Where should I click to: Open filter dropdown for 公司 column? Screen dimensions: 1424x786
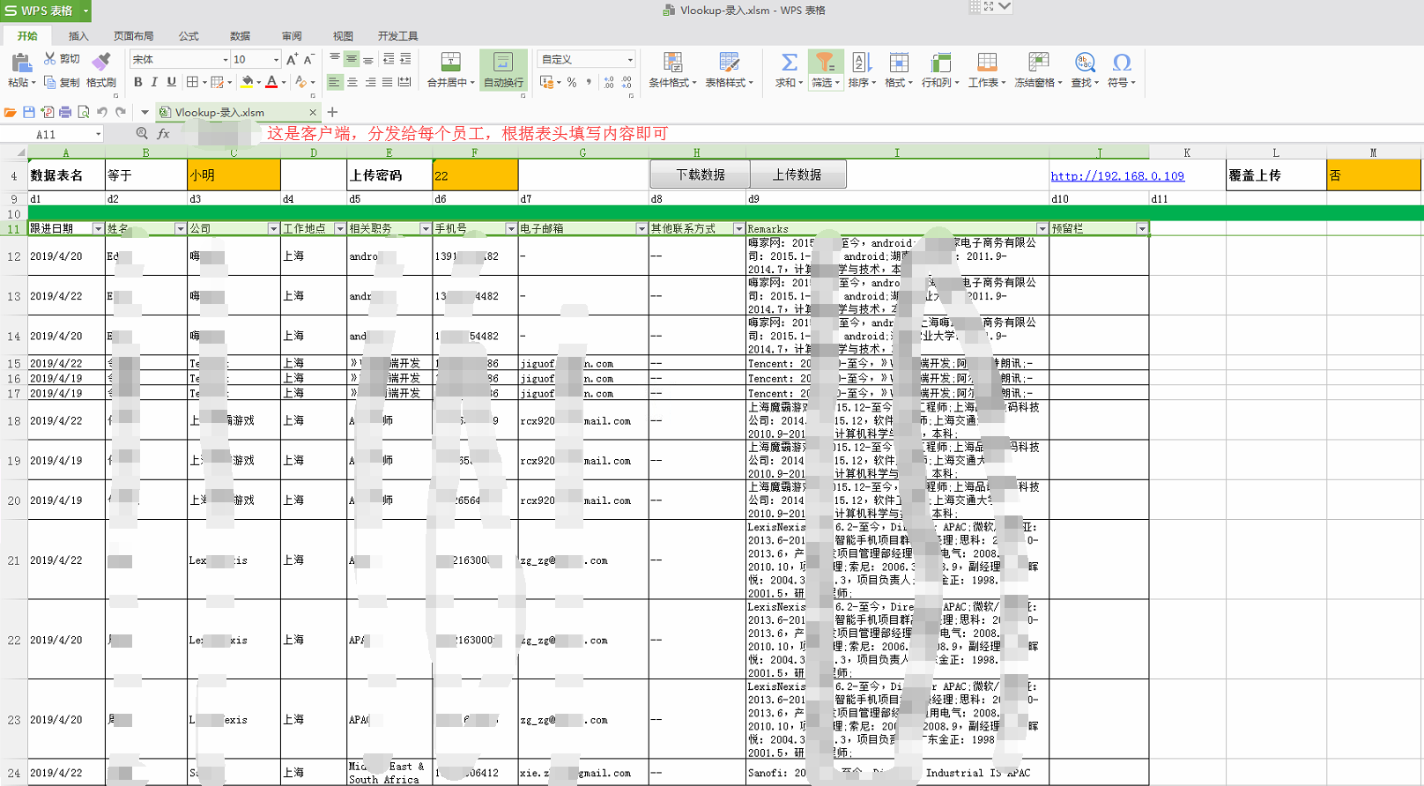click(272, 228)
